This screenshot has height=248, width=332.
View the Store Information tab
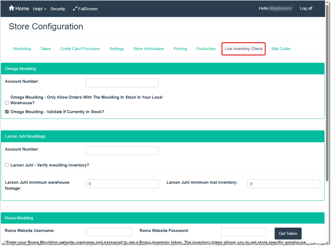click(149, 49)
